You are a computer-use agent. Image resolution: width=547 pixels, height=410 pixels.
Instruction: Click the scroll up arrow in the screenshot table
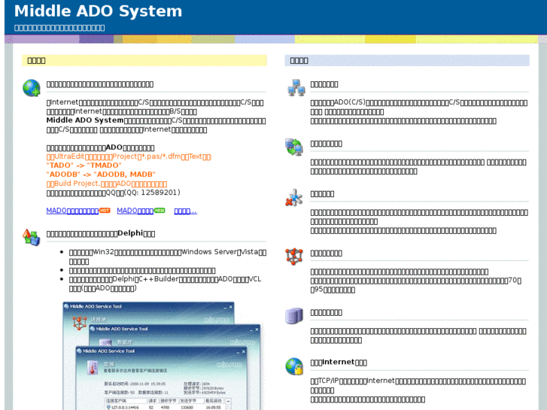(228, 401)
